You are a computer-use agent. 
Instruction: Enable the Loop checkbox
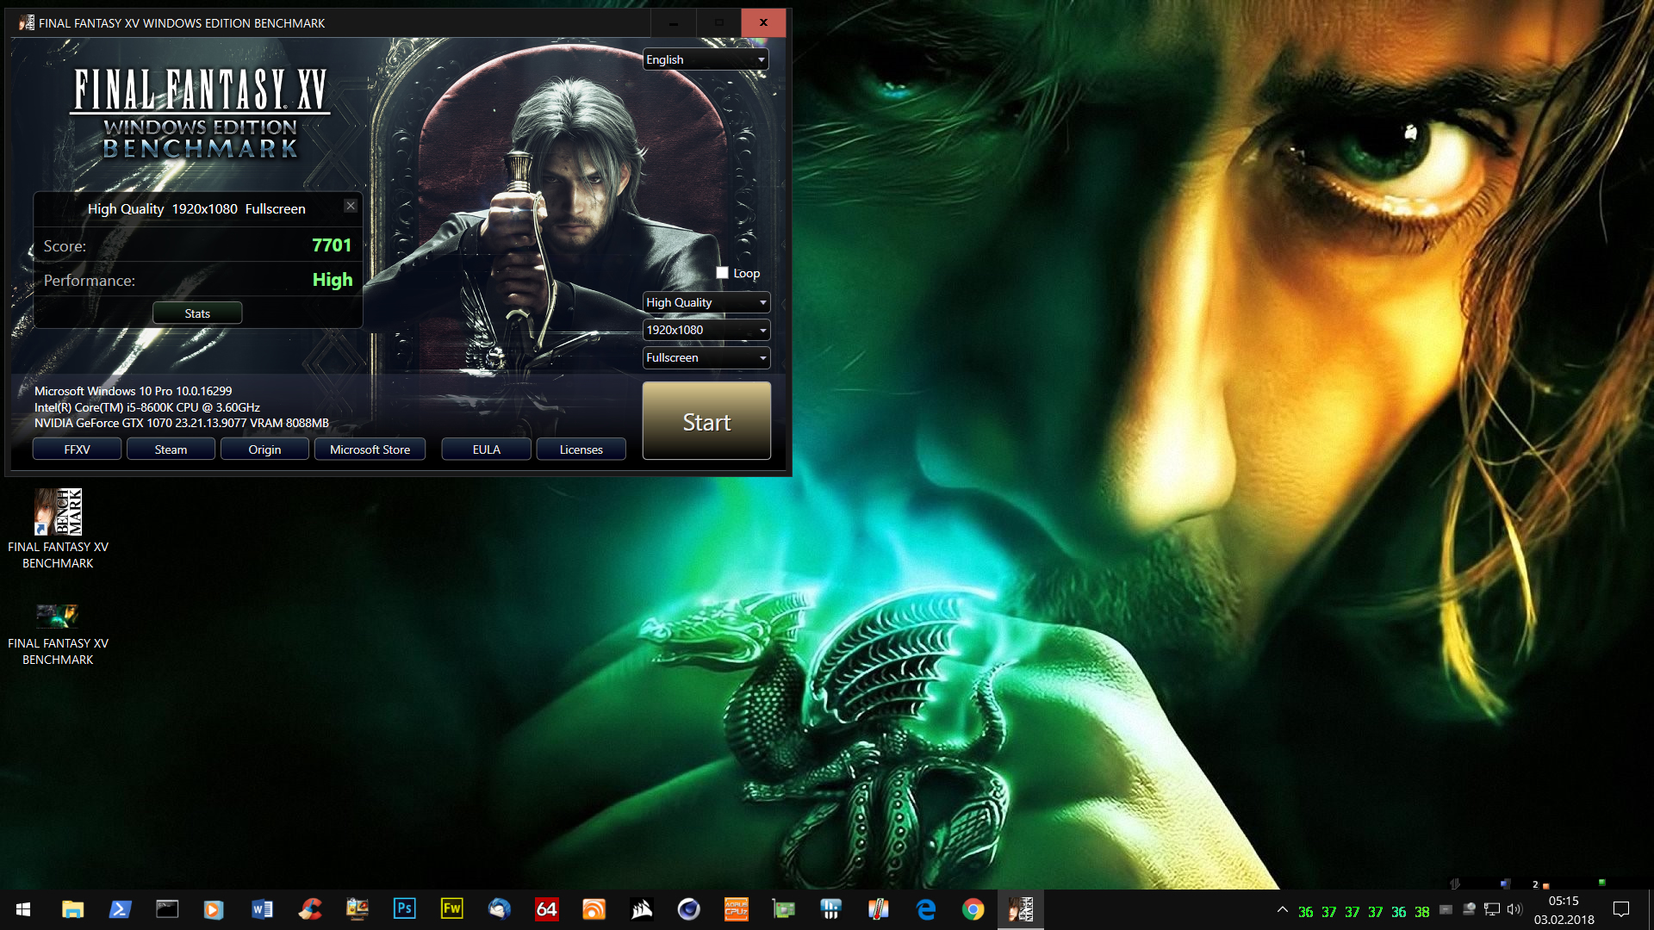tap(722, 273)
